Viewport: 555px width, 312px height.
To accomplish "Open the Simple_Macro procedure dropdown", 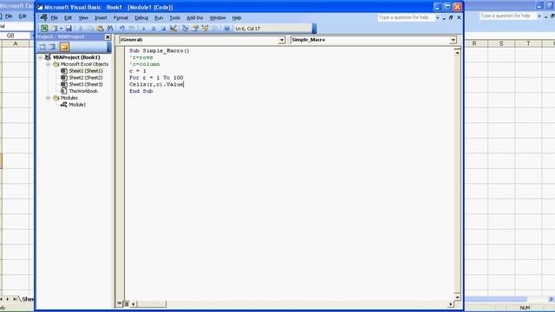I will pyautogui.click(x=453, y=40).
